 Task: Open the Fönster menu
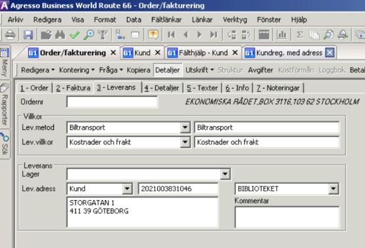click(269, 20)
